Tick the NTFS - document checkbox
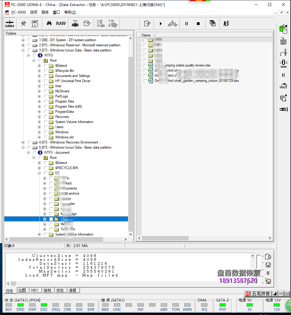The height and width of the screenshot is (315, 291). [35, 153]
